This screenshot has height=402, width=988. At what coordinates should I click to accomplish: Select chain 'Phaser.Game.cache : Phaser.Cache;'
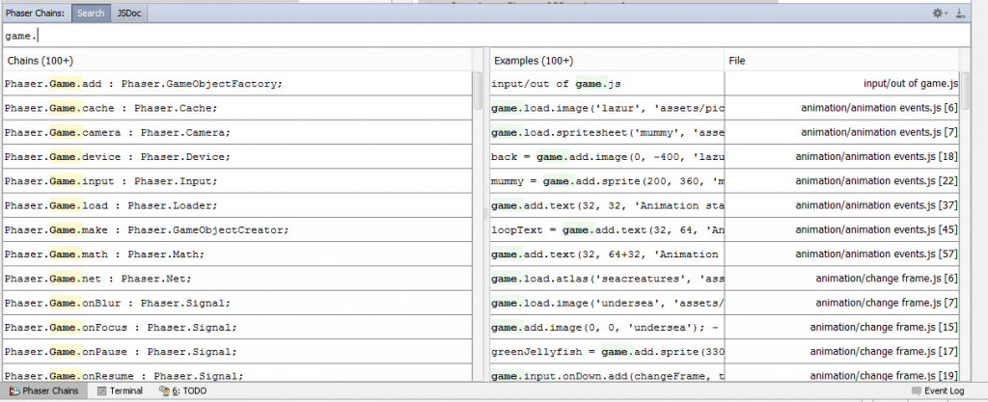pos(237,108)
